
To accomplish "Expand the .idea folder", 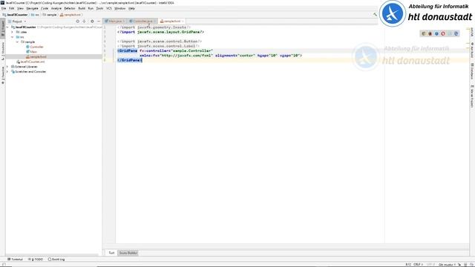I will (13, 32).
